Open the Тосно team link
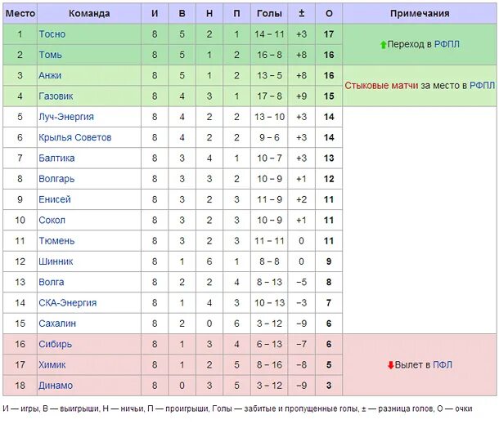499x424 pixels. [52, 34]
